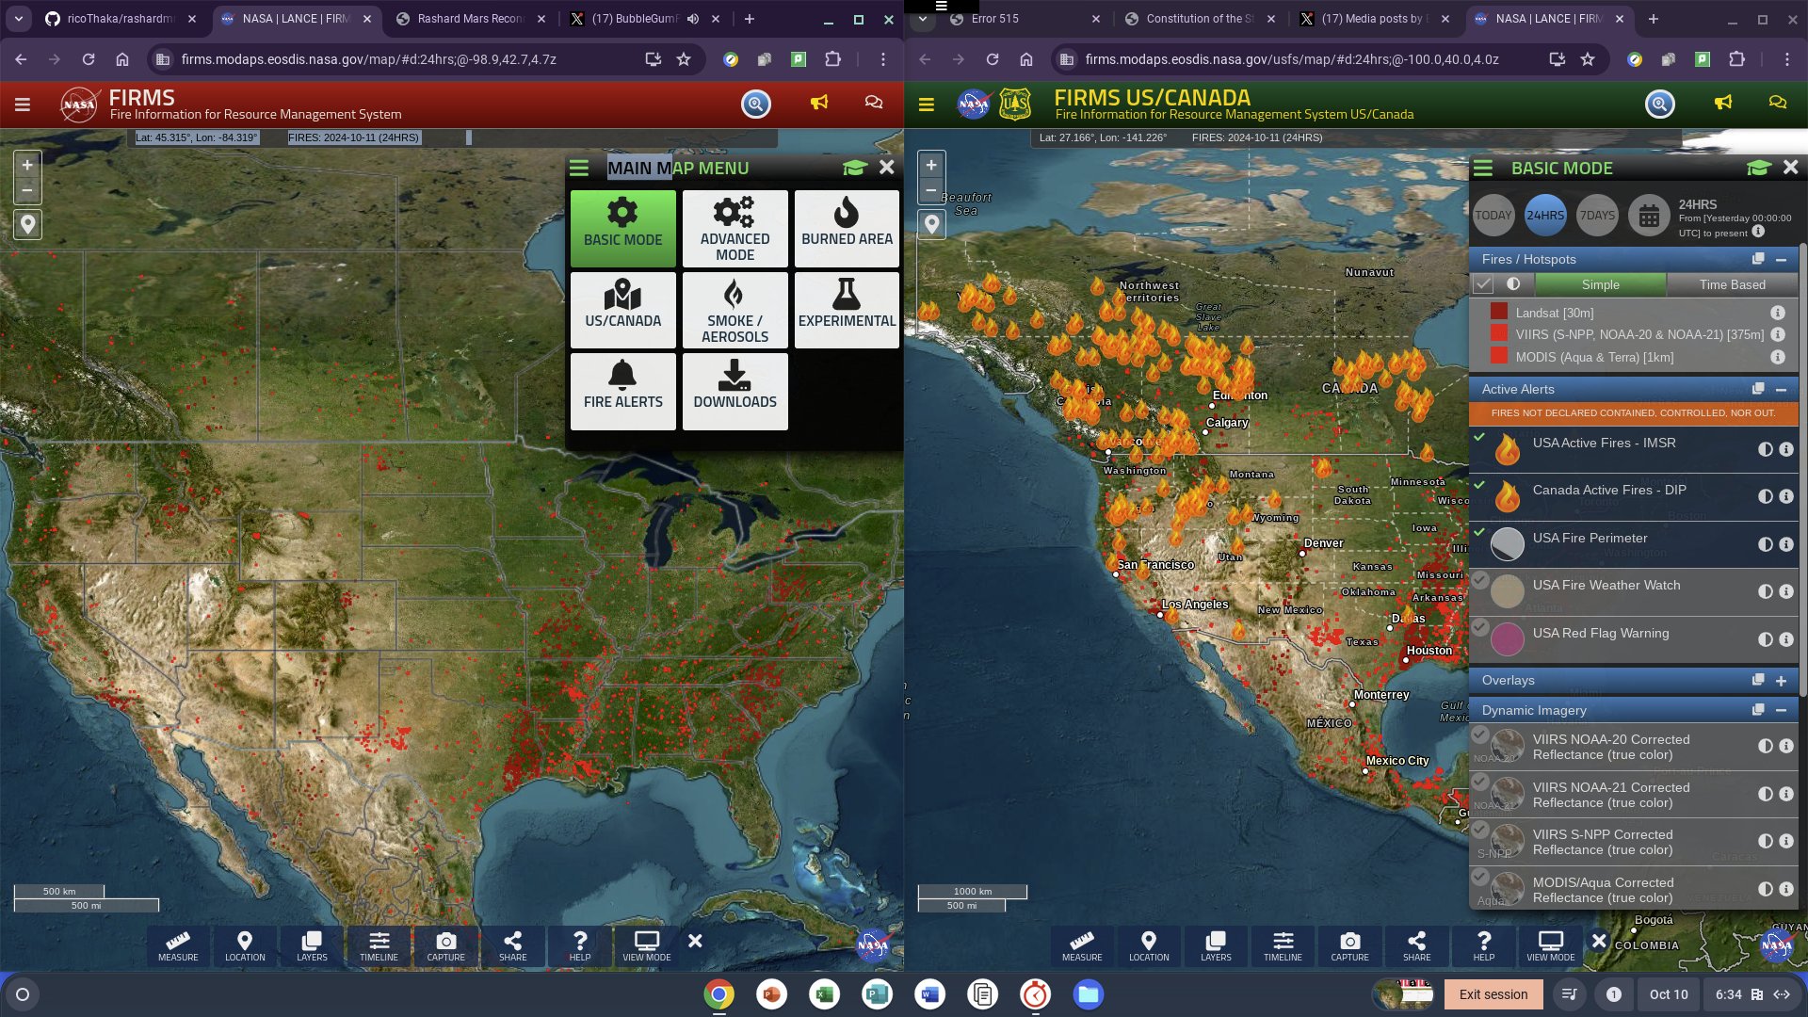
Task: Enable USA Fire Weather Watch layer
Action: [x=1480, y=579]
